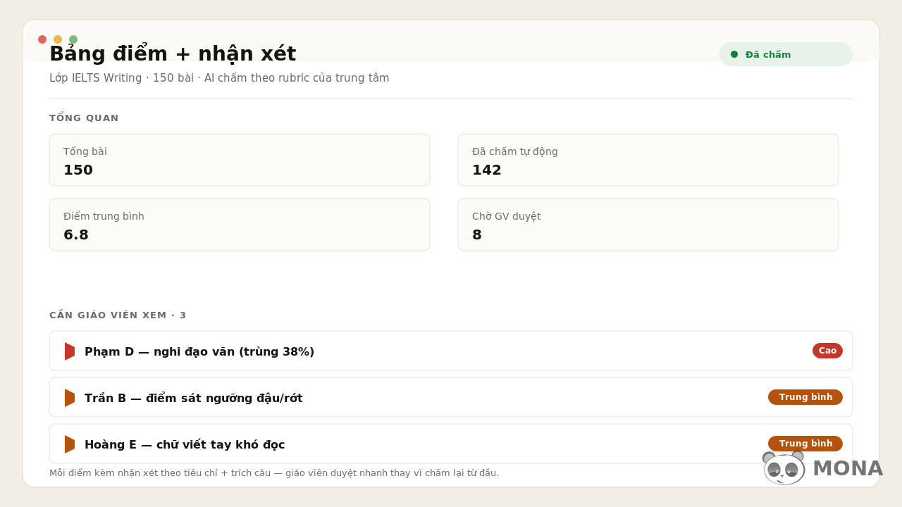The width and height of the screenshot is (902, 507).
Task: Click the orange flag icon beside Hoàng E
Action: pos(70,444)
